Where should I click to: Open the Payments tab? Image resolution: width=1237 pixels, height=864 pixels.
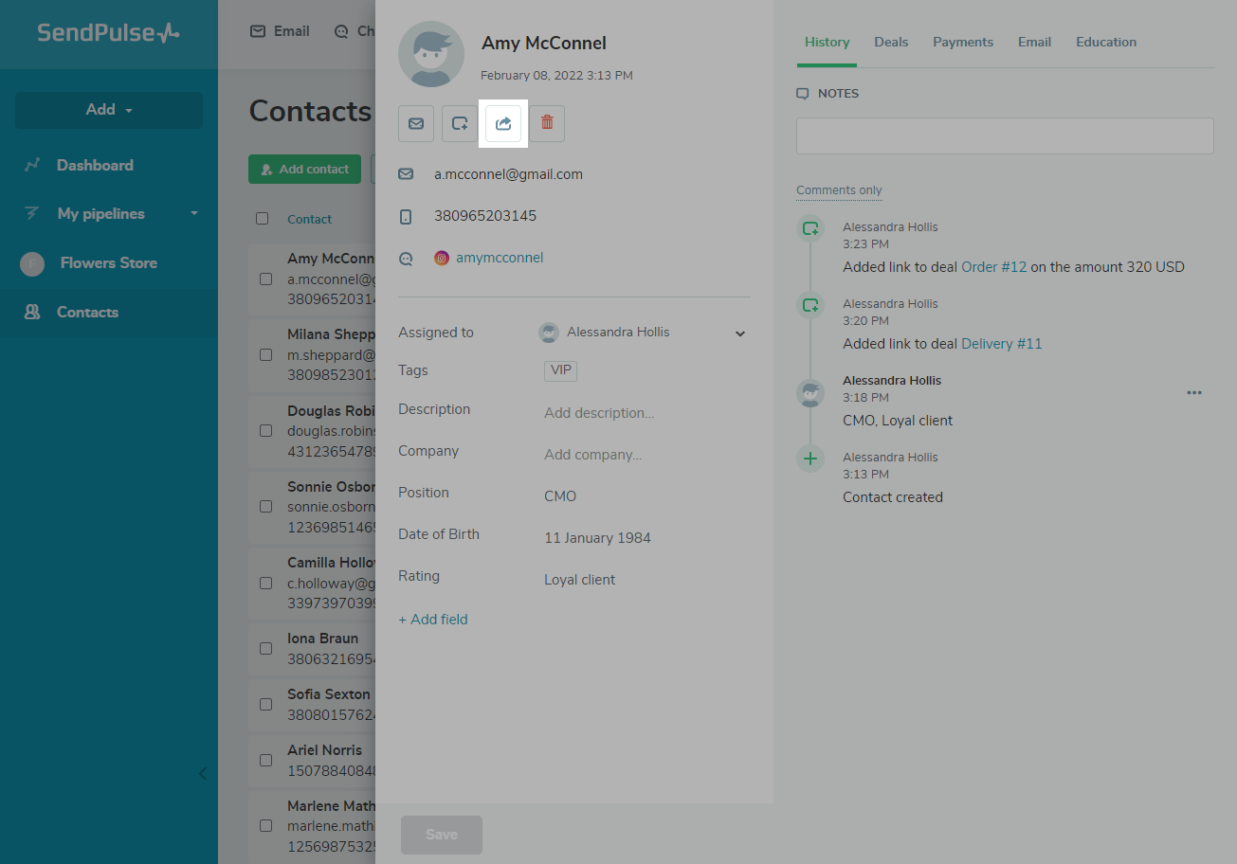tap(962, 43)
